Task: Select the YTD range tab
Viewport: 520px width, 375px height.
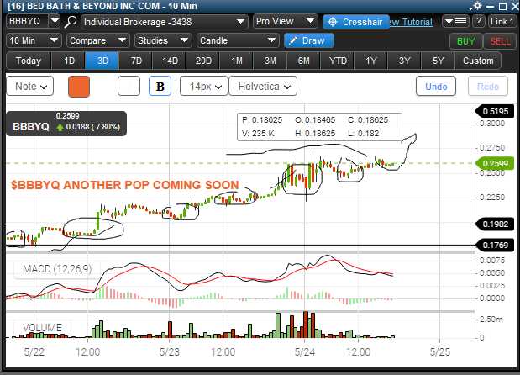Action: pos(338,61)
